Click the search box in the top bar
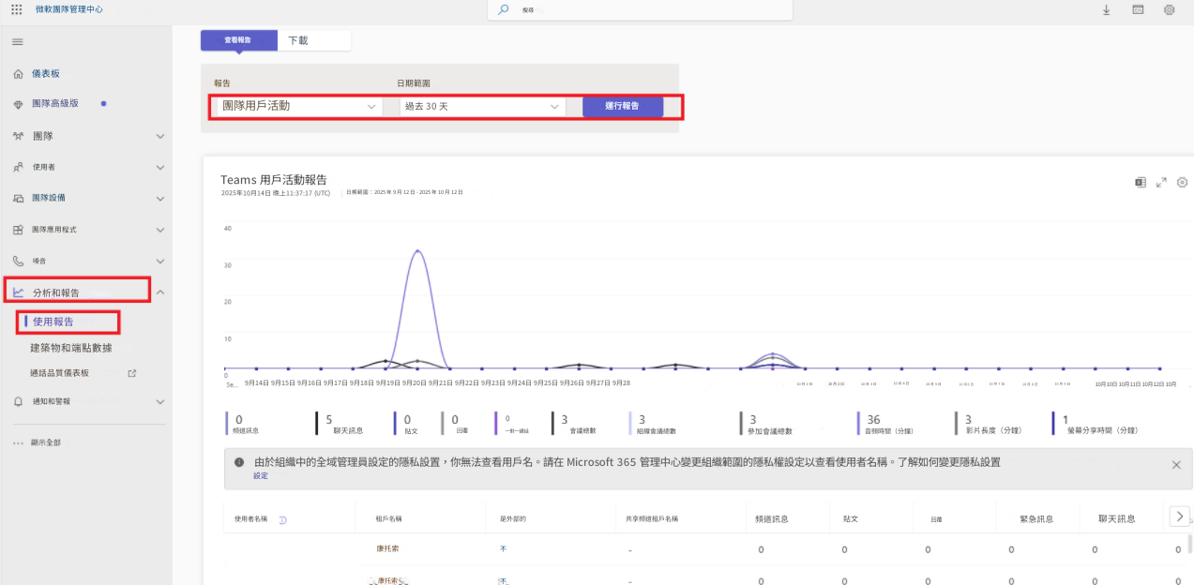This screenshot has width=1194, height=585. point(640,9)
